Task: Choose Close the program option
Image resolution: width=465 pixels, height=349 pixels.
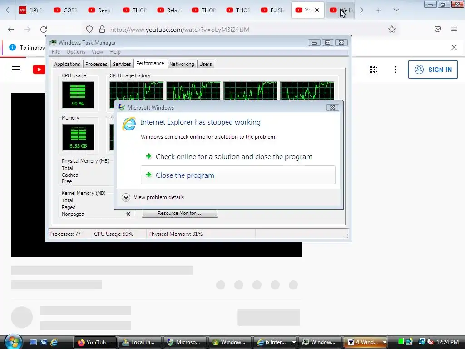Action: [238, 175]
